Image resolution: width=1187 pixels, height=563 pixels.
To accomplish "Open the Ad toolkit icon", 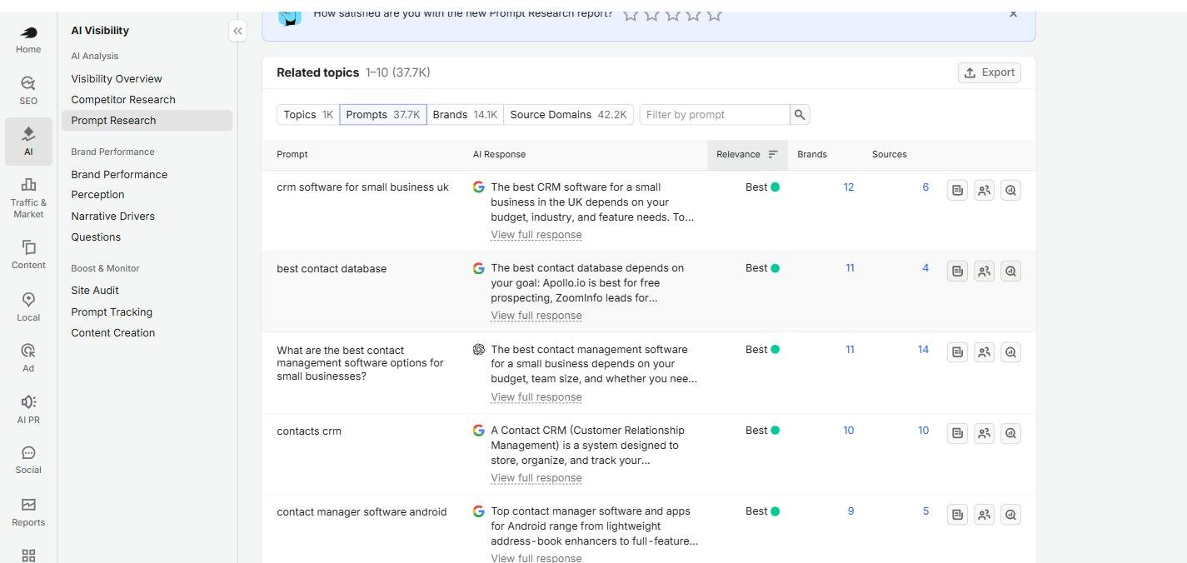I will pos(28,358).
